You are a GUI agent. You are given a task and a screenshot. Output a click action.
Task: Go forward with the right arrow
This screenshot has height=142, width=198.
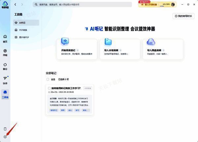tap(22, 5)
